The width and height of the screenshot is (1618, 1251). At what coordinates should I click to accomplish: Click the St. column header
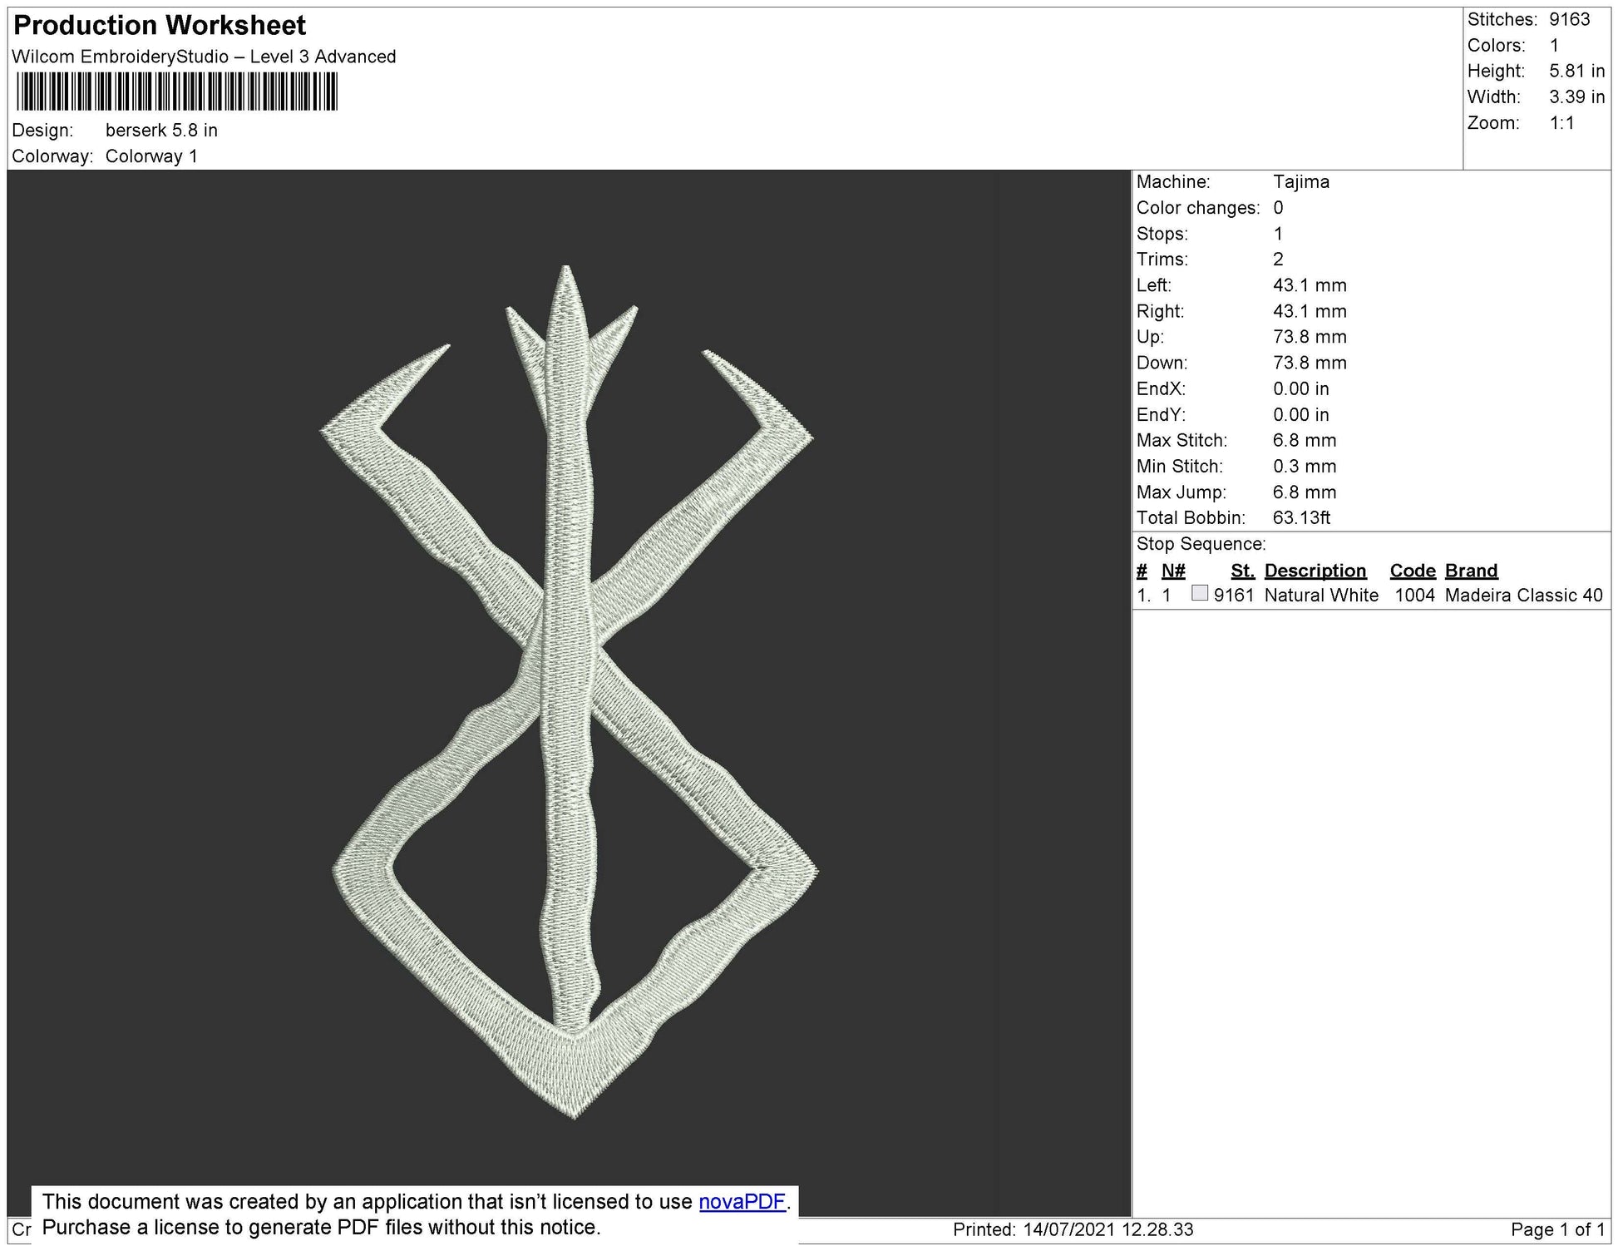pos(1242,571)
